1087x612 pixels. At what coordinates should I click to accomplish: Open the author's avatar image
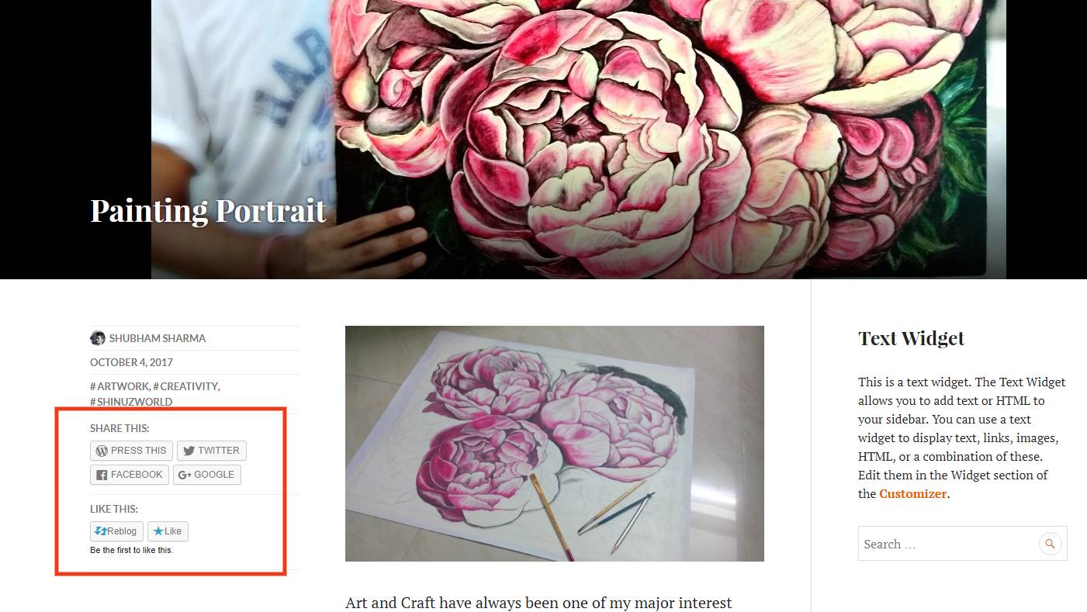[98, 338]
